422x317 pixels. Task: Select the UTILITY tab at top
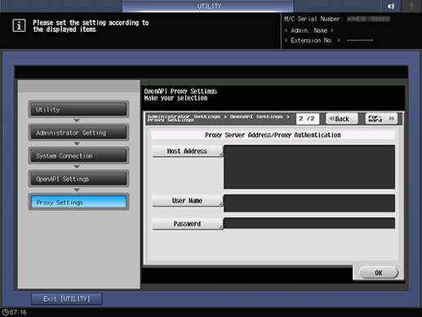coord(208,6)
